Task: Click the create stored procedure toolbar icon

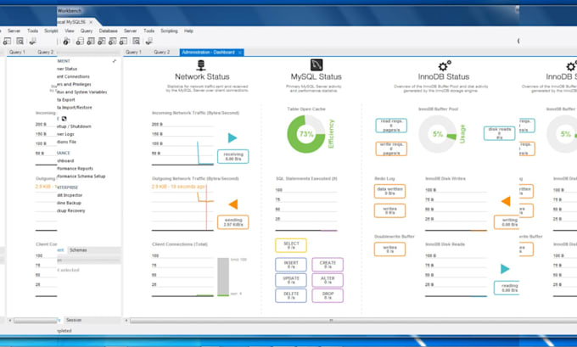Action: pyautogui.click(x=112, y=42)
